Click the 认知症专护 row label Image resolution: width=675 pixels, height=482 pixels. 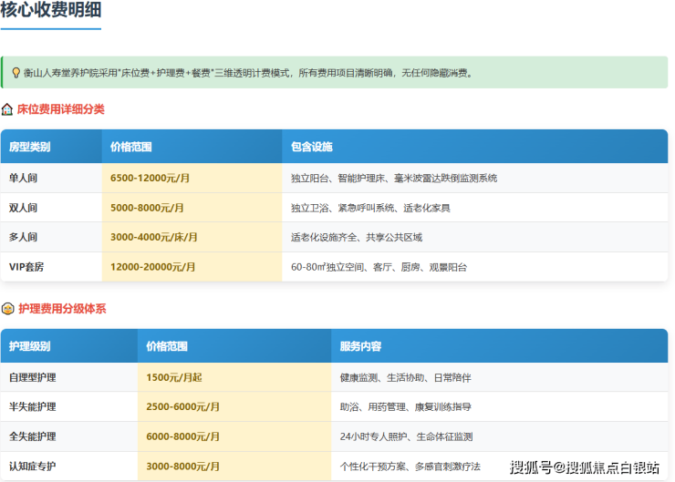pos(32,466)
